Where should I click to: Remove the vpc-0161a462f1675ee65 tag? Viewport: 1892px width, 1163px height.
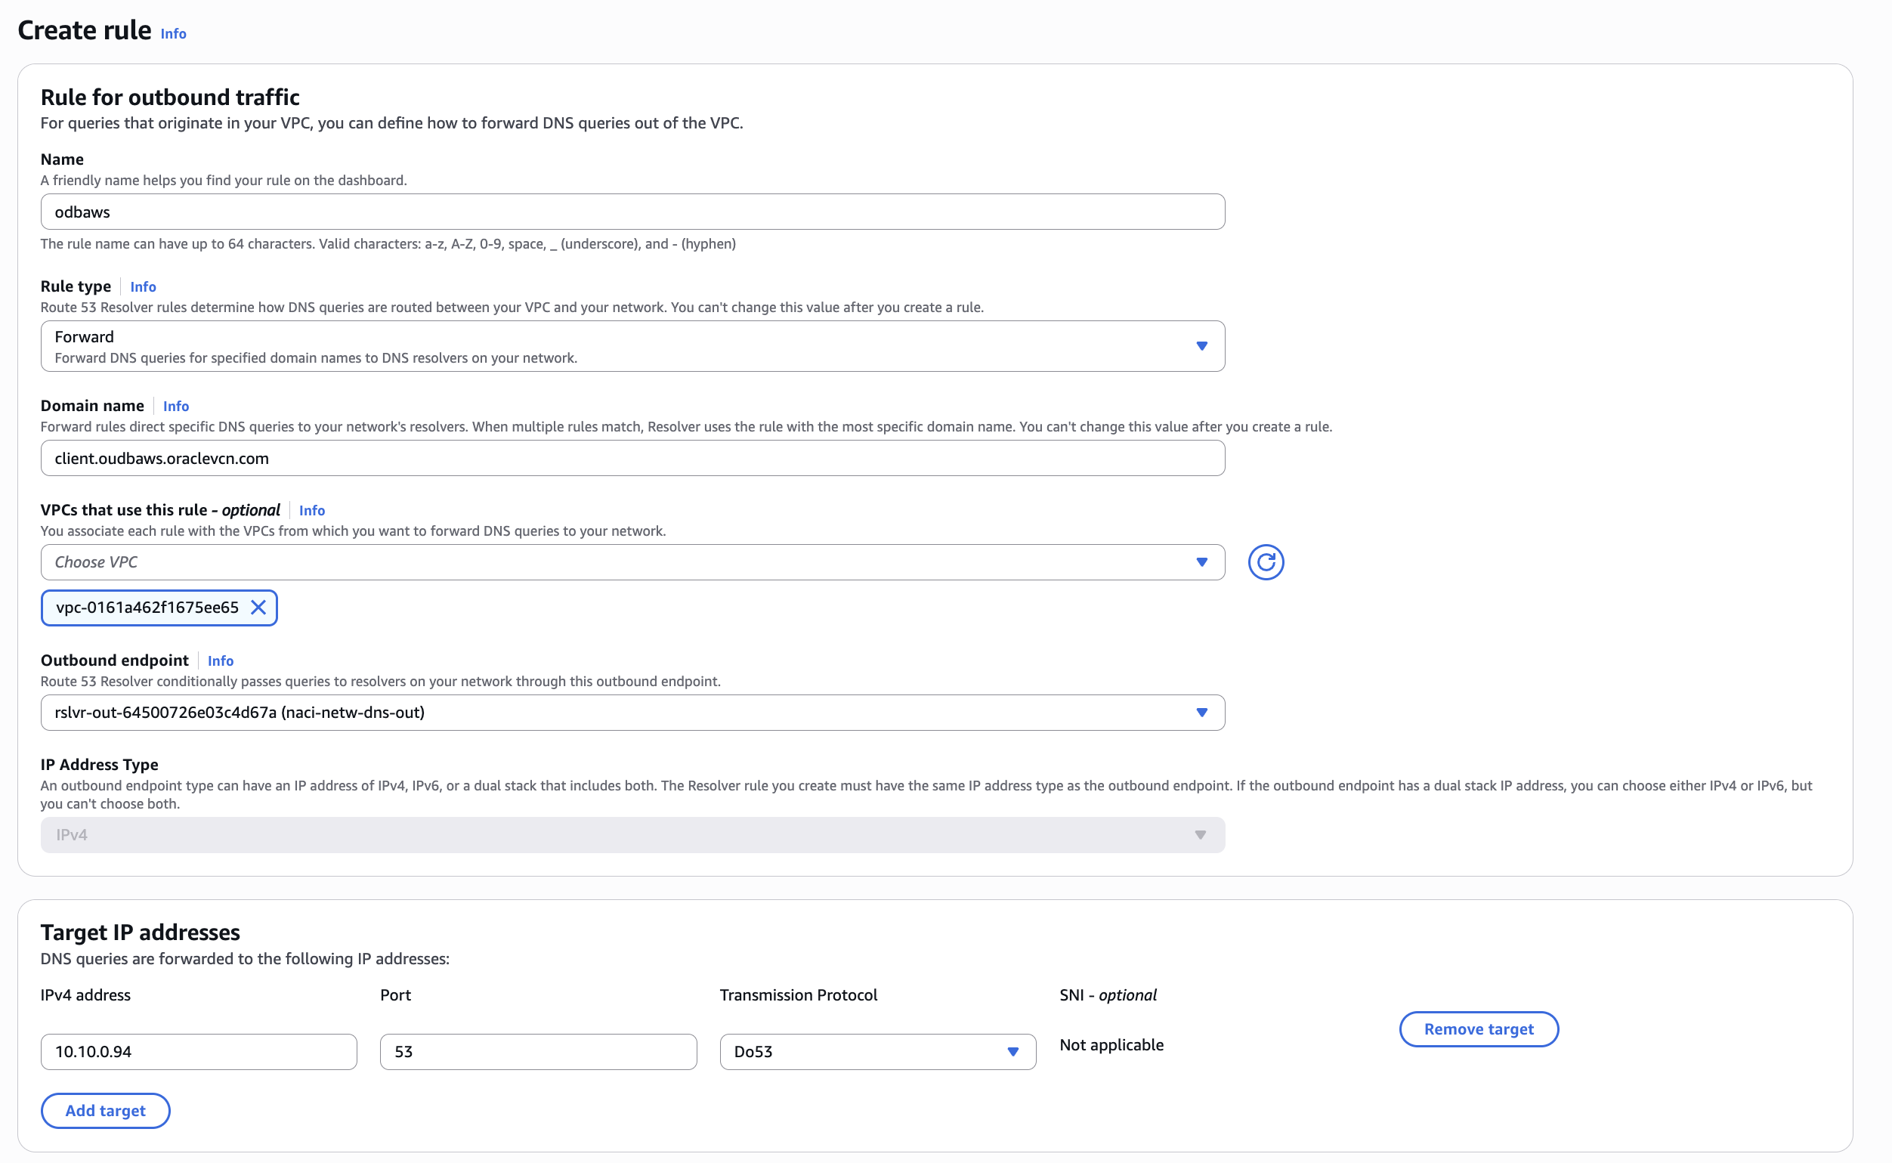[258, 608]
